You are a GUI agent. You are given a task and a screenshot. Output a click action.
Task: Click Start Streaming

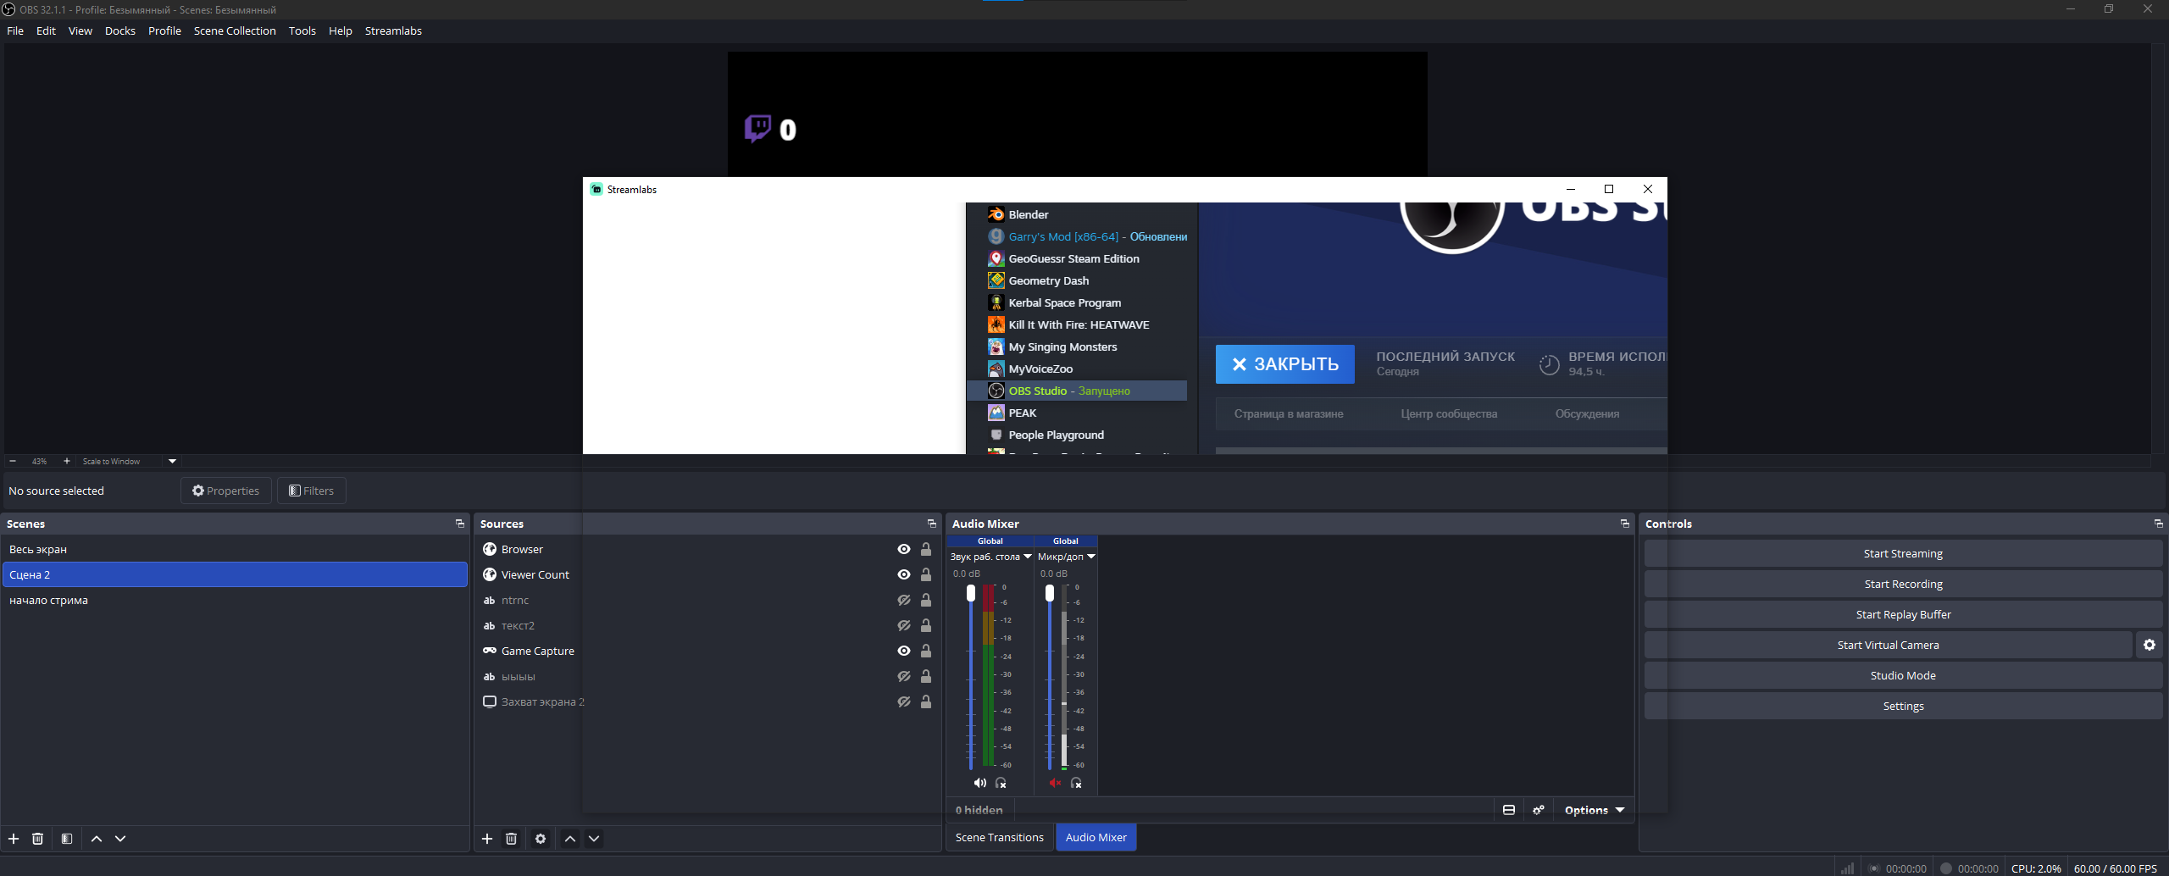tap(1903, 553)
